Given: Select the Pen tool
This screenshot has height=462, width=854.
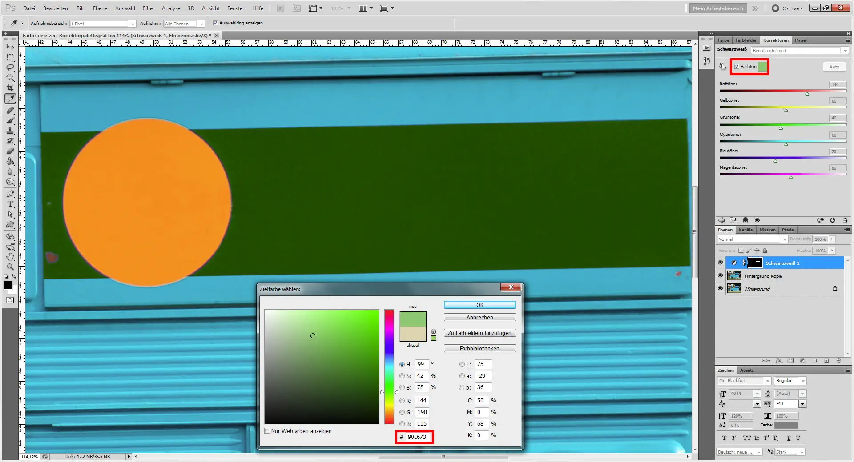Looking at the screenshot, I should [10, 194].
